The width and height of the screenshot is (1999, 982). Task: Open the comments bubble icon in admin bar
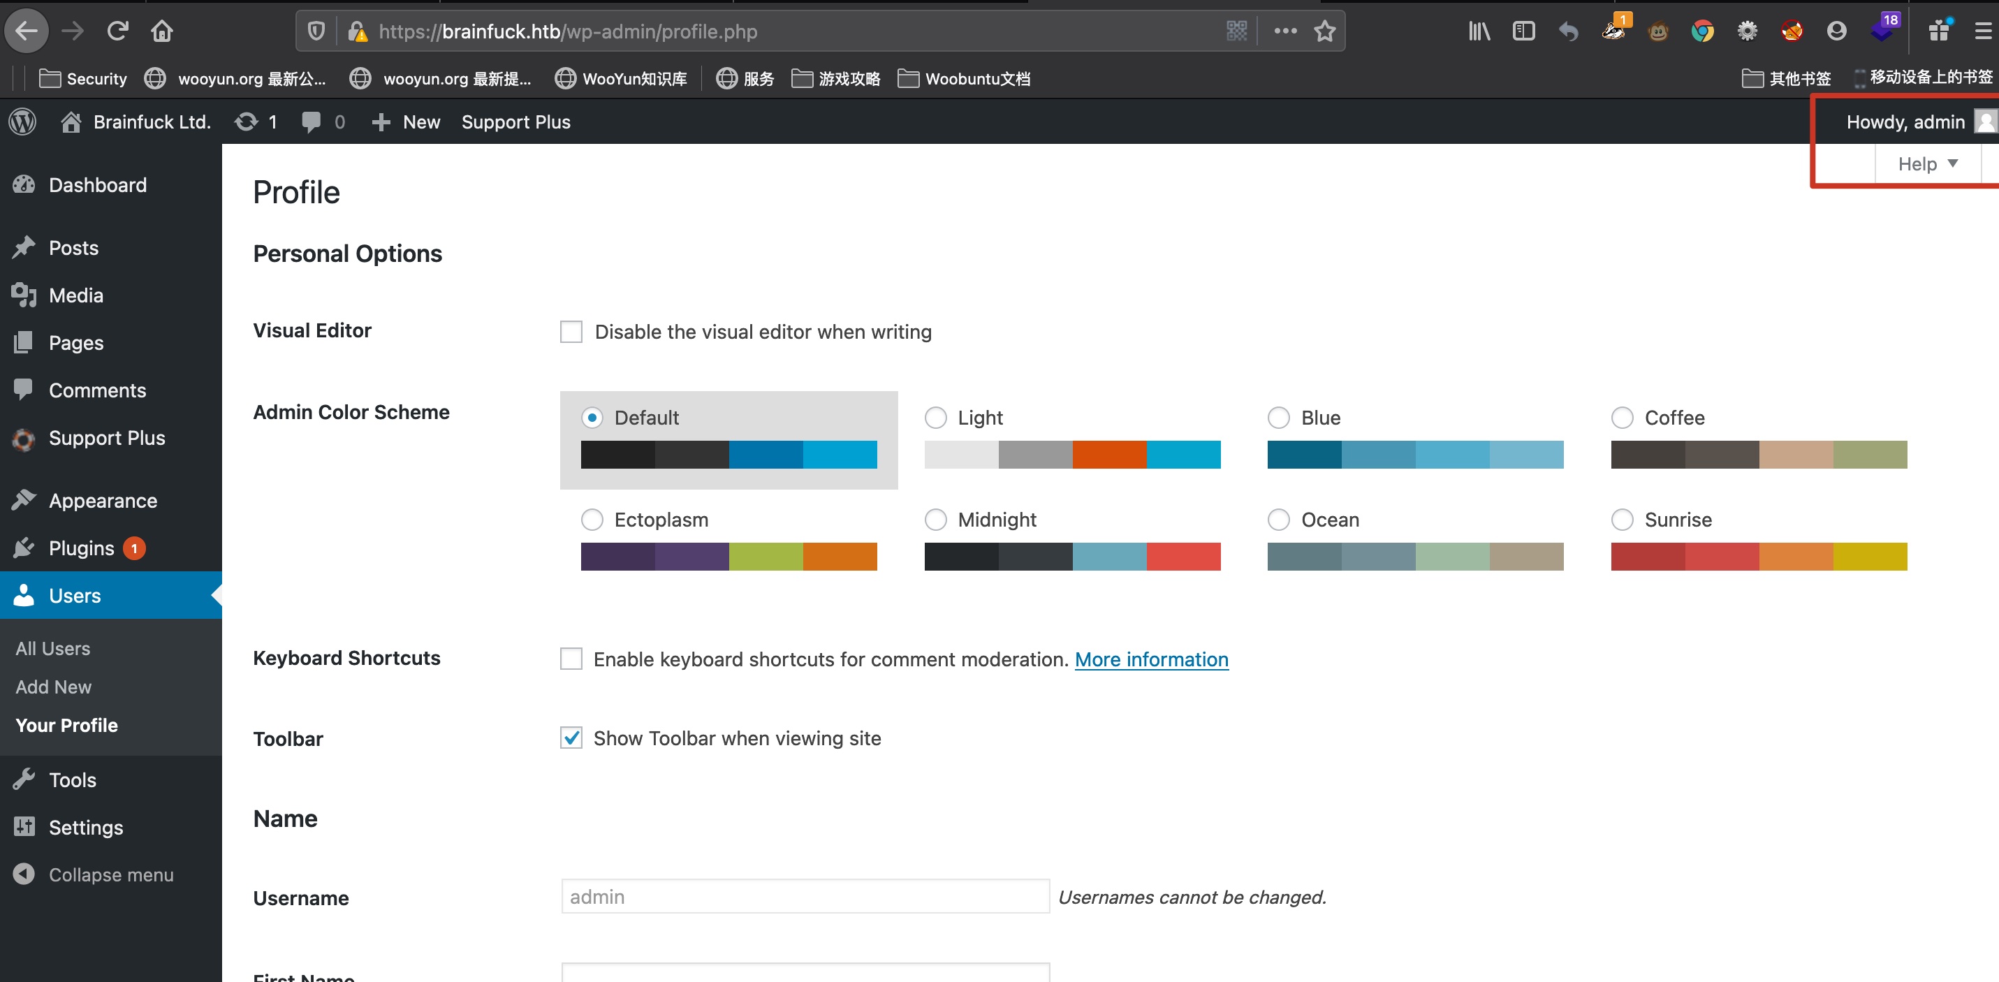(x=312, y=122)
